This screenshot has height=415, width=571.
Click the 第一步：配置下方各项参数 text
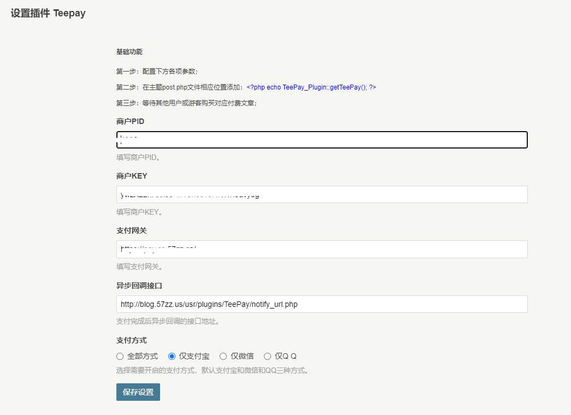[x=157, y=72]
